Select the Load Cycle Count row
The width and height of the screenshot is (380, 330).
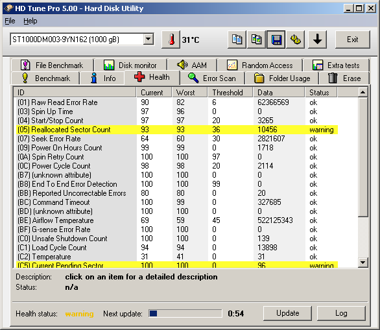pos(177,248)
